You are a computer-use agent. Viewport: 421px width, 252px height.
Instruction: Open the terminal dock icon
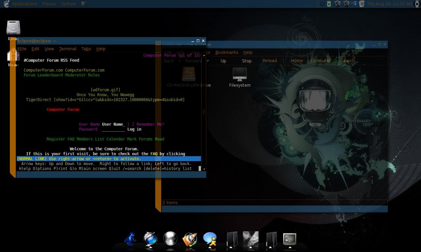pos(290,239)
